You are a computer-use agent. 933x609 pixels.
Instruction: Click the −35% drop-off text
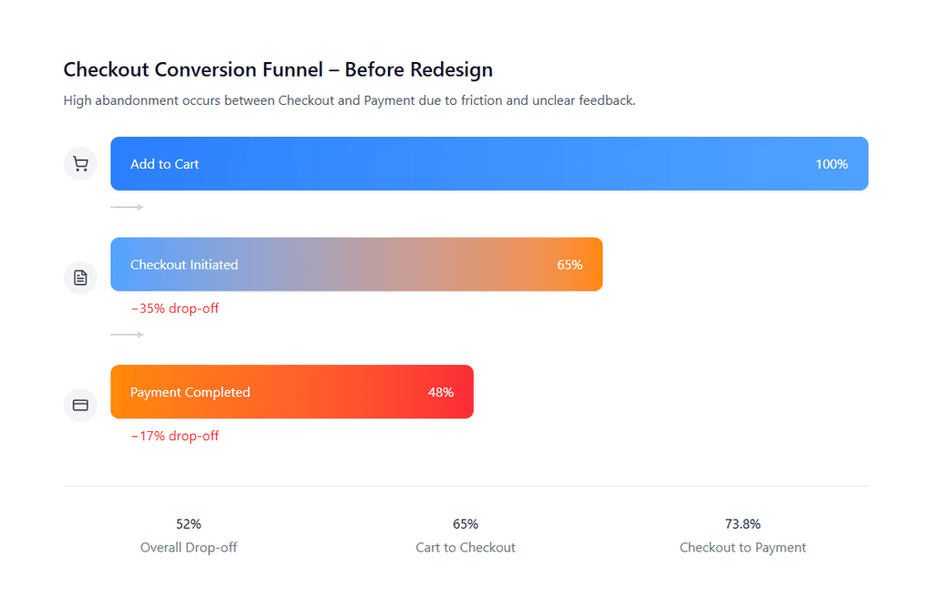[175, 308]
